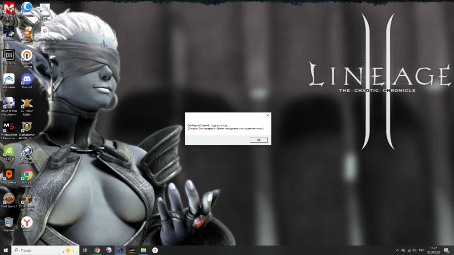This screenshot has height=255, width=454.
Task: Click OK in the config error dialog
Action: (259, 140)
